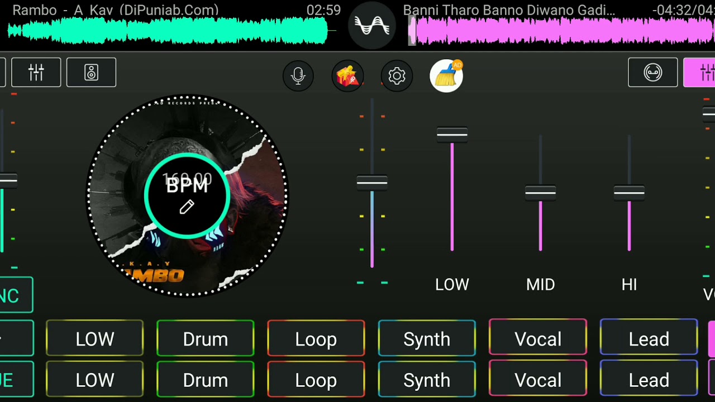Tap the center waveform sync logo
This screenshot has height=402, width=715.
[x=372, y=25]
